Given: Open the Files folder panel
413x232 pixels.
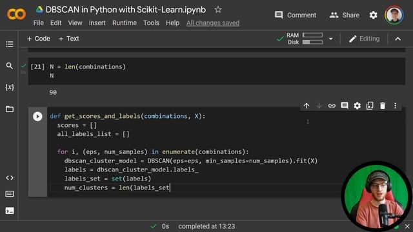Looking at the screenshot, I should point(10,109).
